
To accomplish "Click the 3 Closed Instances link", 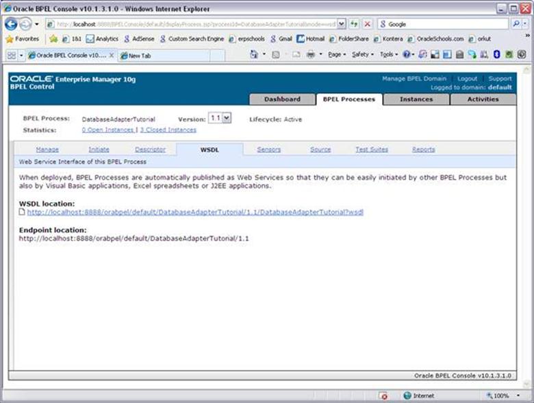I will point(168,130).
